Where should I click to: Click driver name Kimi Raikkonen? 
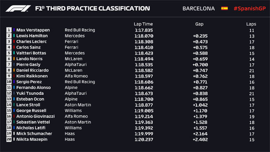(x=32, y=76)
